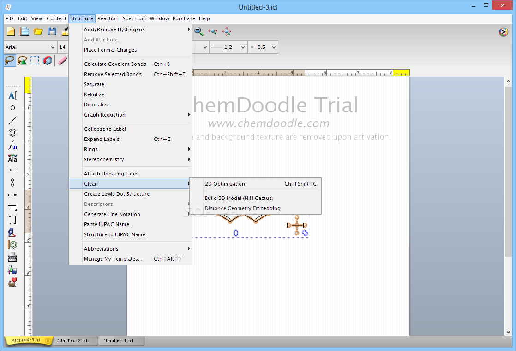Expand Generate Line Notation submenu
This screenshot has width=516, height=351.
pyautogui.click(x=131, y=214)
